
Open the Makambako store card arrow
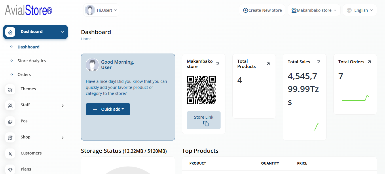click(x=218, y=64)
